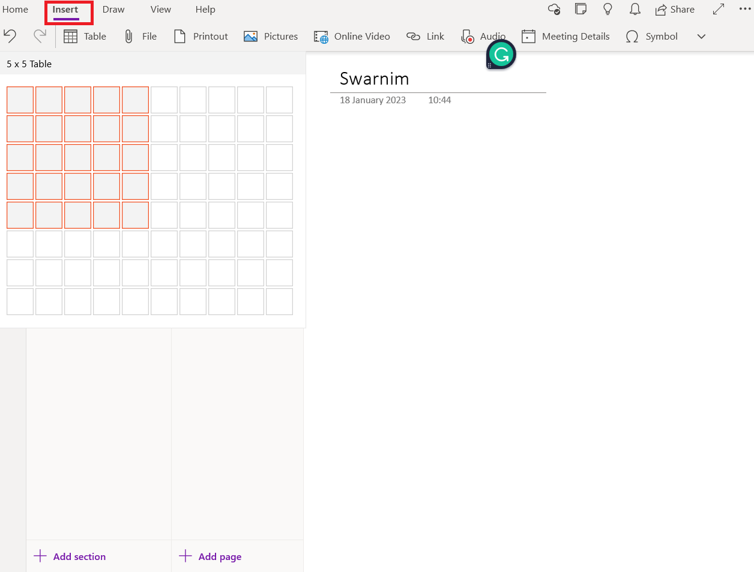Undo the last action
The height and width of the screenshot is (572, 754).
(x=10, y=36)
